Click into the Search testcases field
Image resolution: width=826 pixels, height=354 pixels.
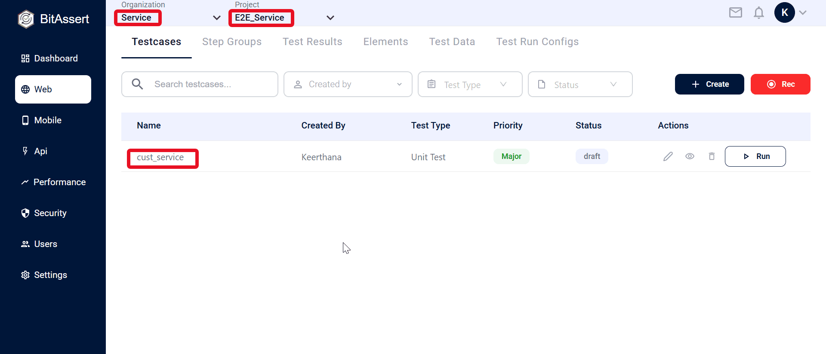coord(200,84)
